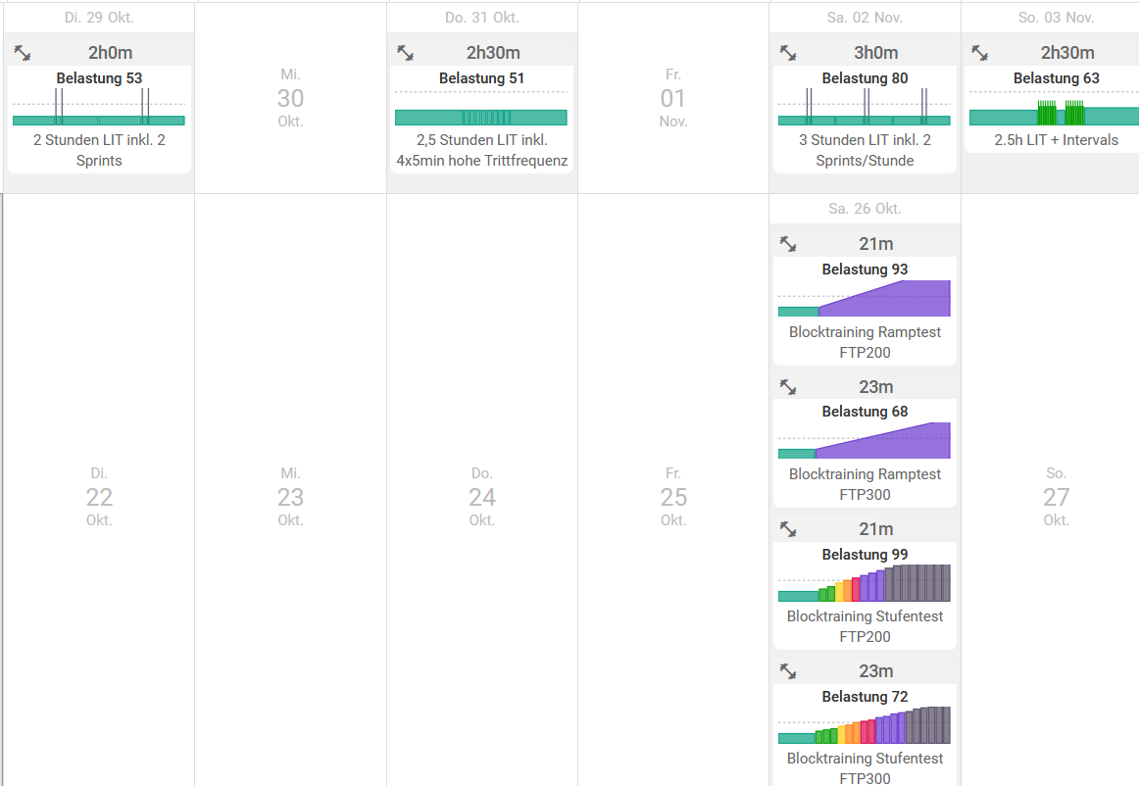Select the empty Mi. 30 Okt. day cell
Viewport: 1139px width, 786px height.
click(x=290, y=98)
